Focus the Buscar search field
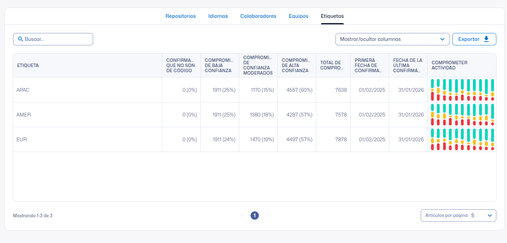This screenshot has width=507, height=243. click(x=57, y=39)
